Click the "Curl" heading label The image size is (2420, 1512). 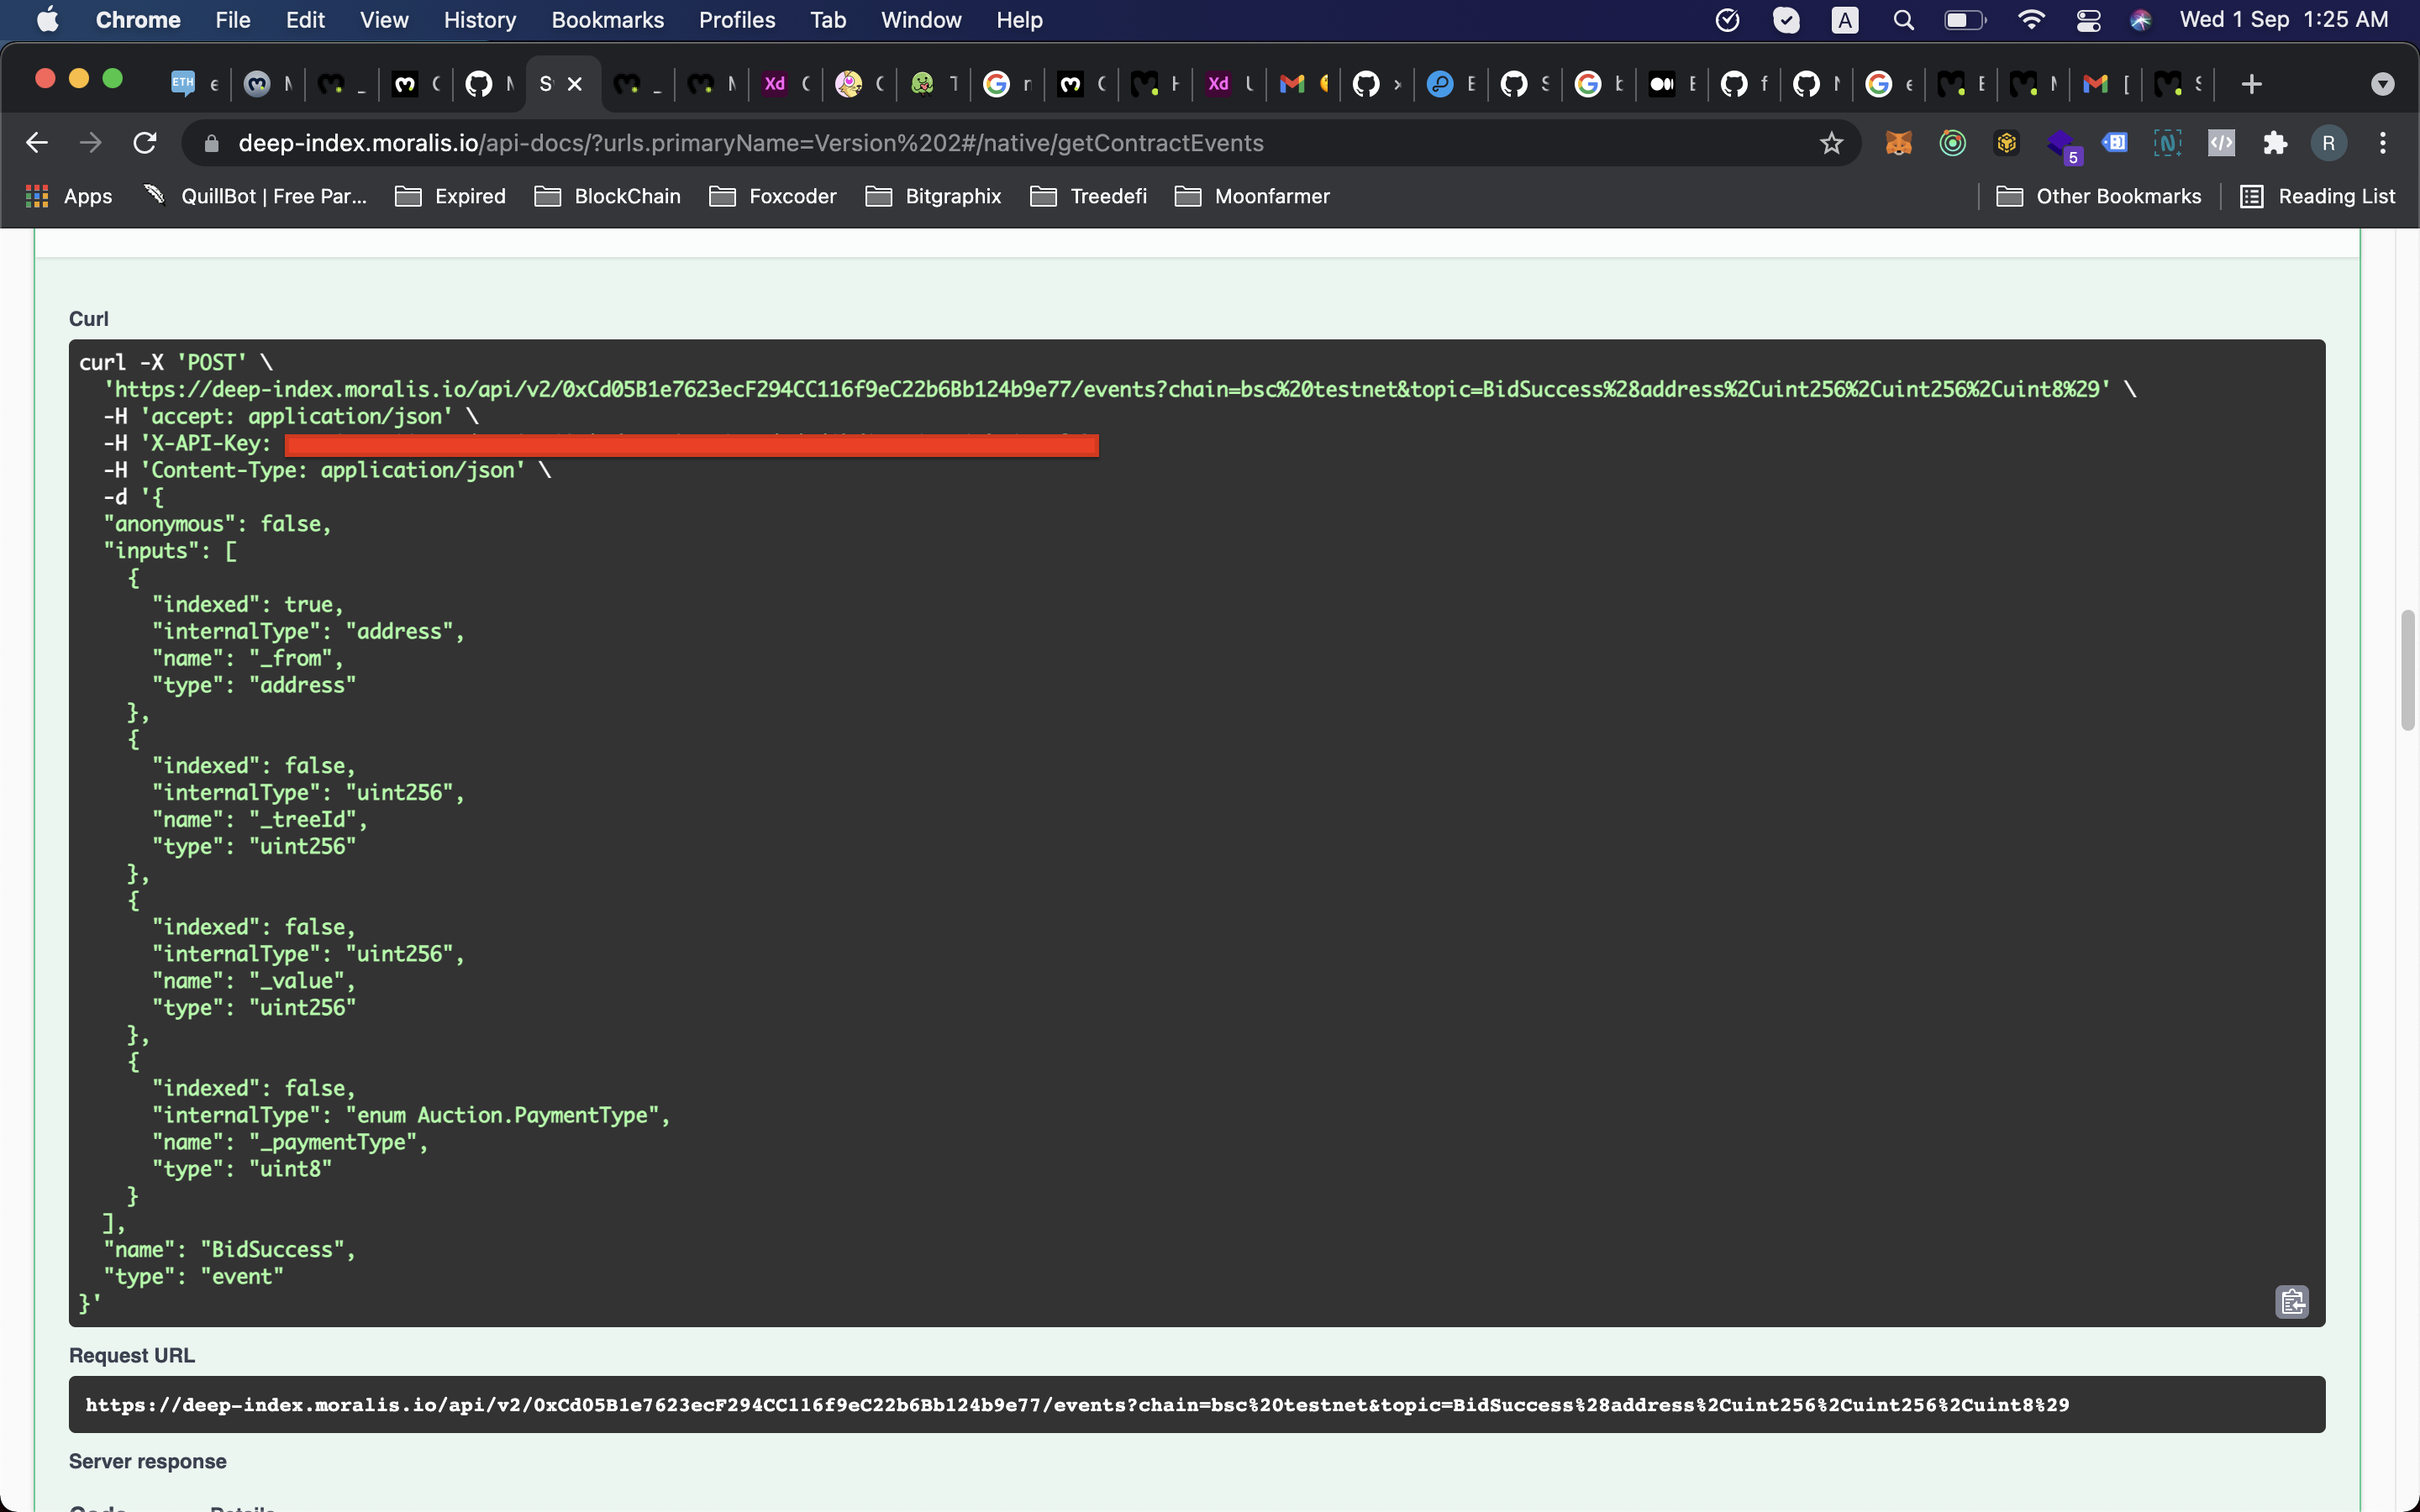pos(89,319)
